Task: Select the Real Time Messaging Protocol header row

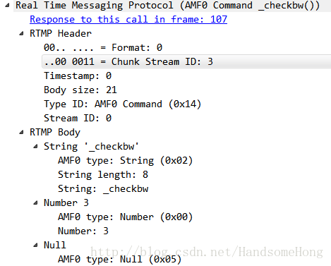Action: pos(168,5)
